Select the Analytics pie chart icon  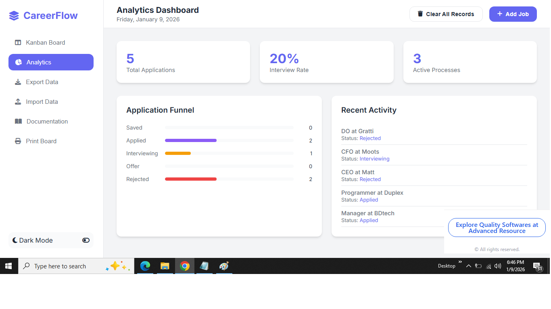[x=19, y=62]
